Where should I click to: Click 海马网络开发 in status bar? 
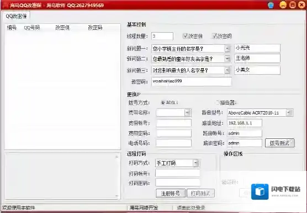click(144, 207)
